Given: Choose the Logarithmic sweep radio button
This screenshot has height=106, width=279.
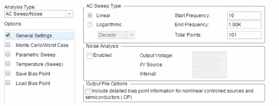Looking at the screenshot, I should pos(90,25).
